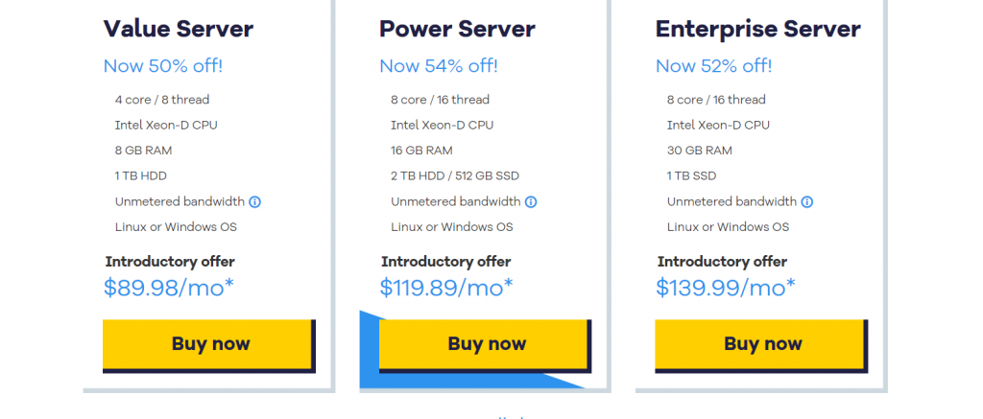Image resolution: width=983 pixels, height=419 pixels.
Task: Click the $89.98/mo price
Action: [x=169, y=288]
